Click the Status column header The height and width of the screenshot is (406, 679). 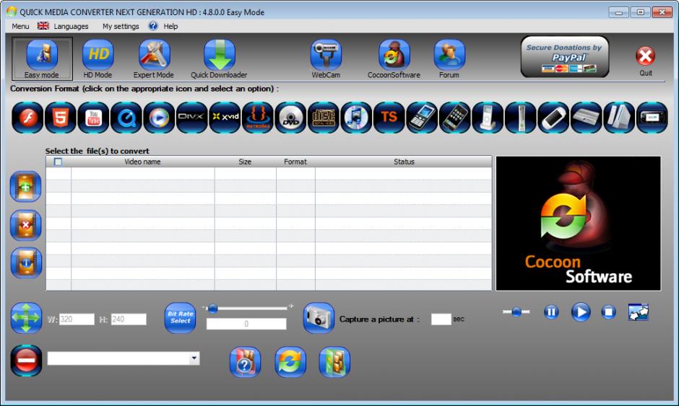[404, 162]
